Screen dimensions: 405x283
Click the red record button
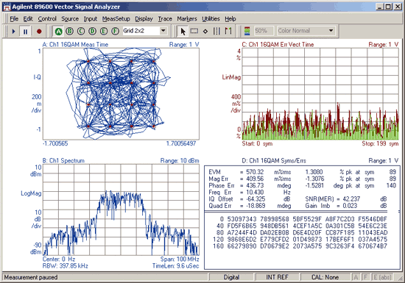tap(39, 32)
